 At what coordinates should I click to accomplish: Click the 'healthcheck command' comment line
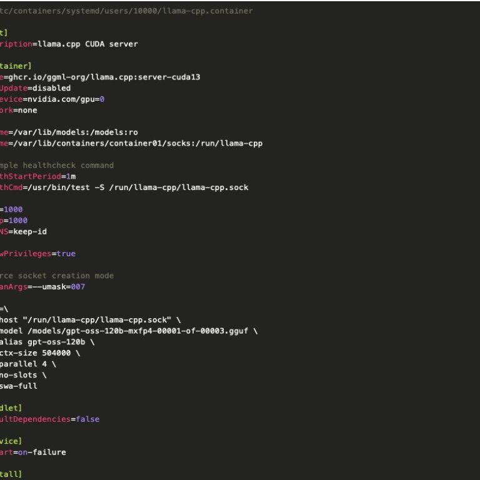pos(57,165)
